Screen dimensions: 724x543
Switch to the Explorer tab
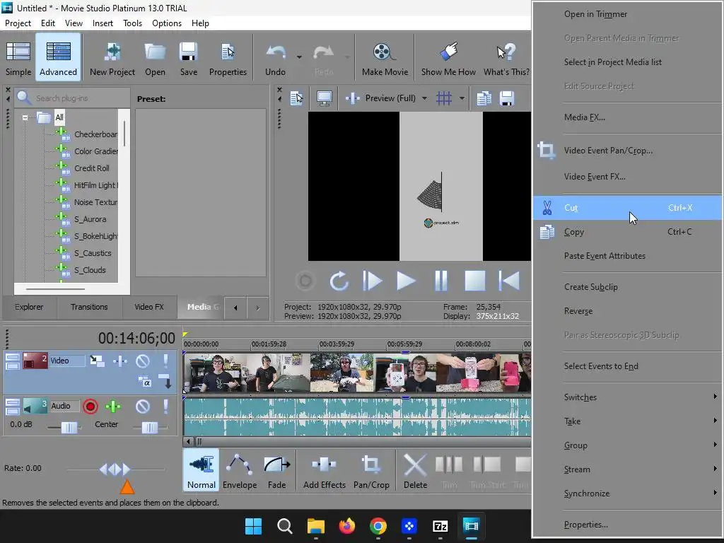pos(28,307)
